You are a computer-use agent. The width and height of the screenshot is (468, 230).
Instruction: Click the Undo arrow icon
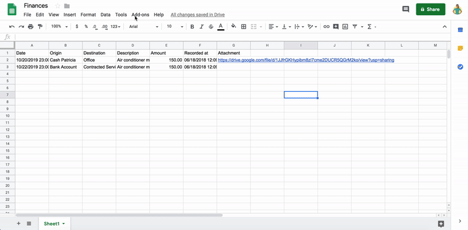[x=12, y=26]
